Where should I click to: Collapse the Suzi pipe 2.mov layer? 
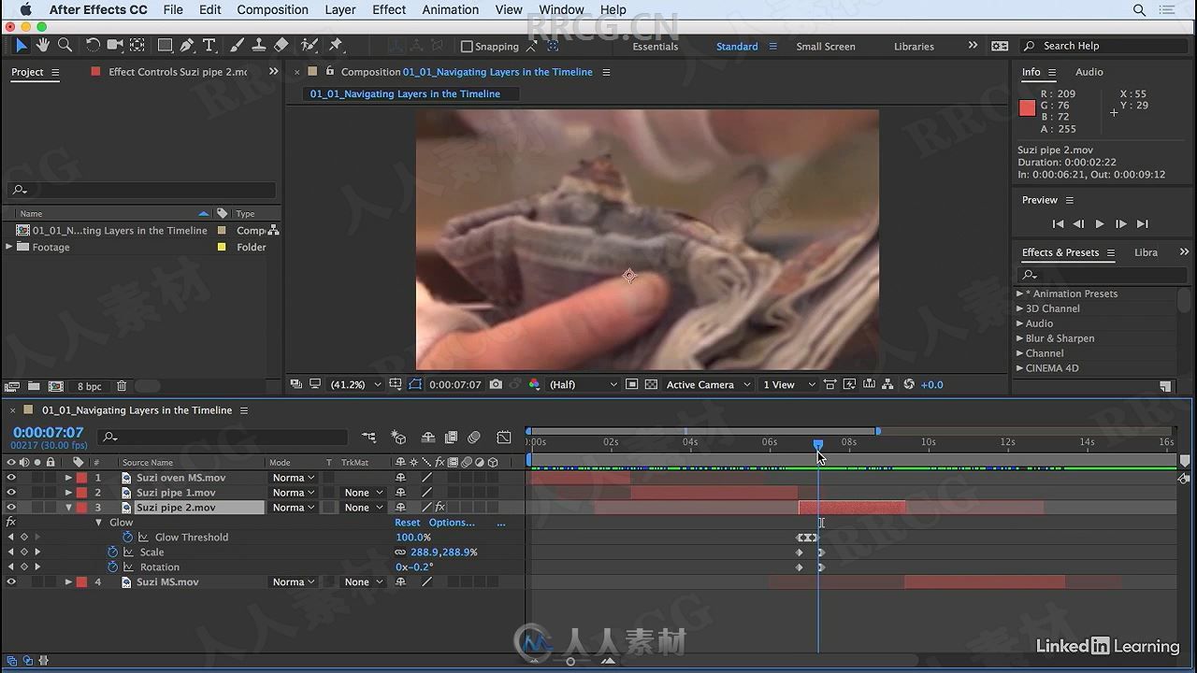(68, 508)
